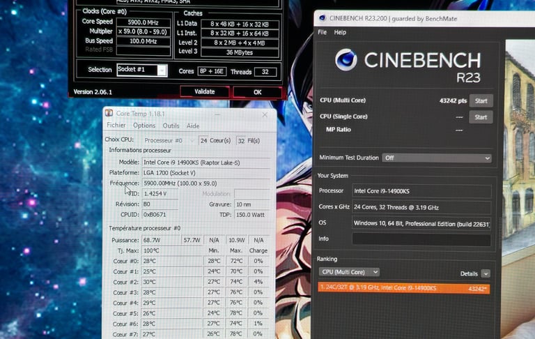This screenshot has width=535, height=339.
Task: Open the Minimum Test Duration dropdown
Action: pos(437,158)
